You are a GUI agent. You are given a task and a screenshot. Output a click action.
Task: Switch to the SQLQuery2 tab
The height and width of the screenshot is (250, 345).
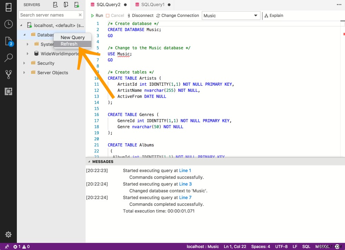point(108,4)
